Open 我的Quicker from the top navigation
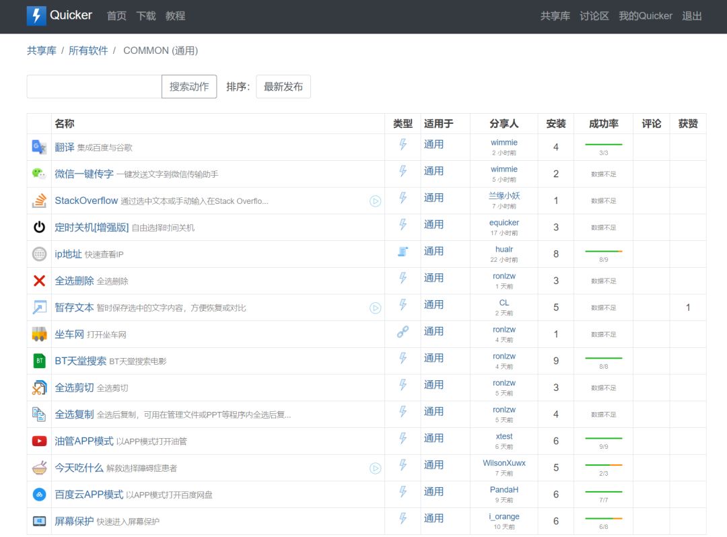This screenshot has width=727, height=537. click(x=646, y=16)
